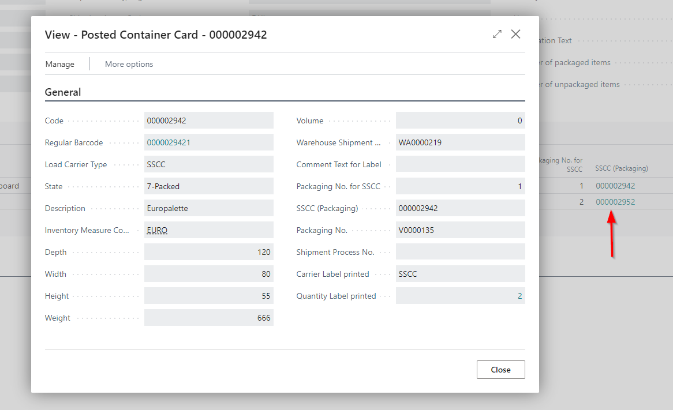
Task: Collapse the General section header
Action: (63, 92)
